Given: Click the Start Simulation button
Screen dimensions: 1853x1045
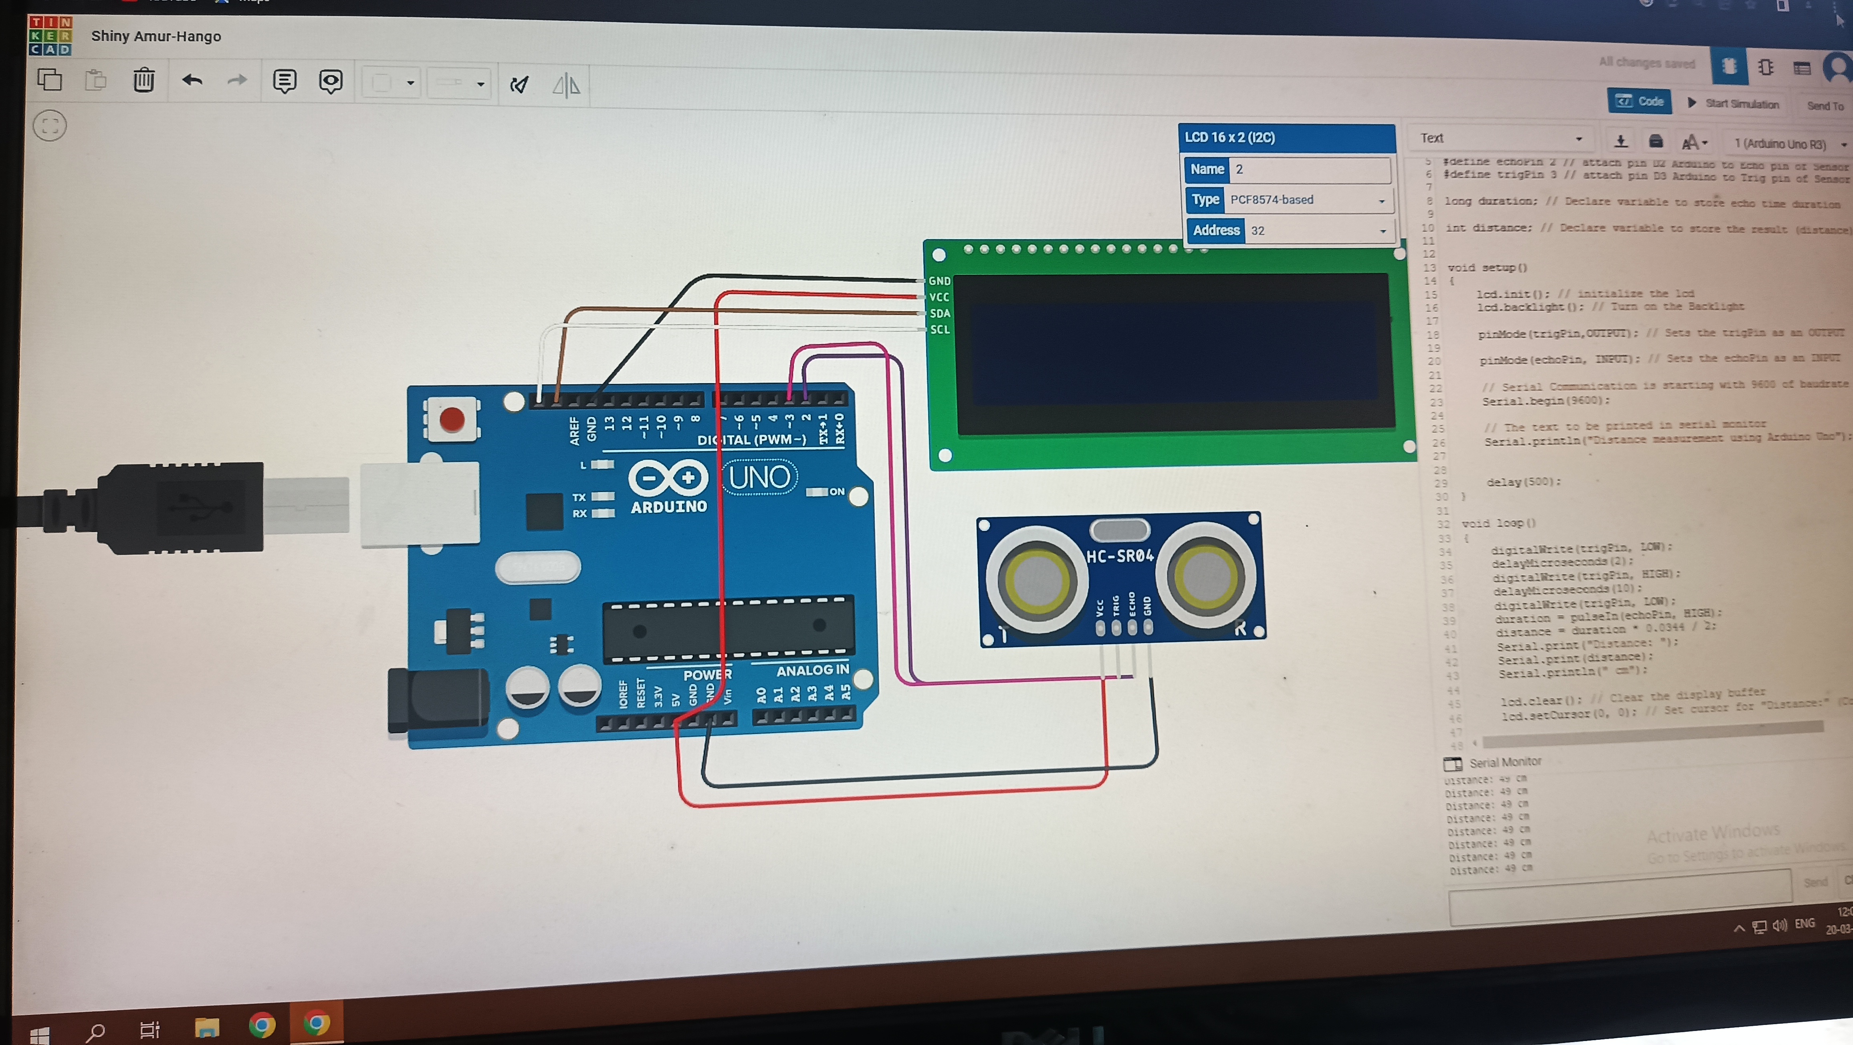Looking at the screenshot, I should pyautogui.click(x=1732, y=103).
